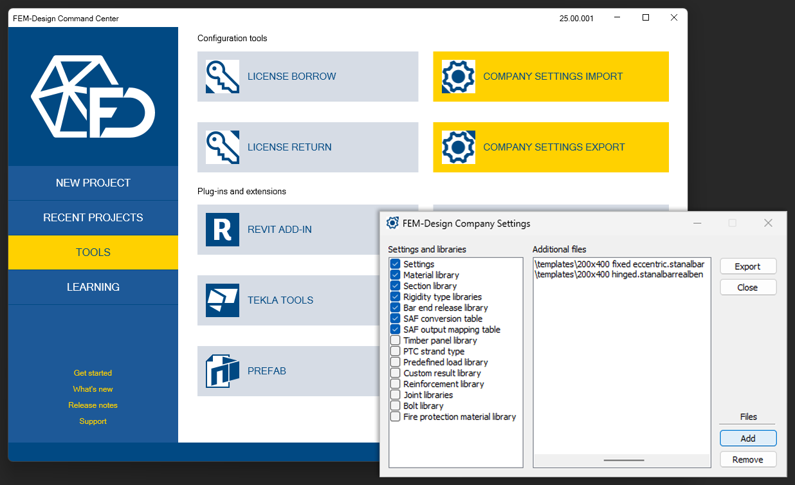This screenshot has width=795, height=485.
Task: Select the 200x400 hinged template file entry
Action: (619, 275)
